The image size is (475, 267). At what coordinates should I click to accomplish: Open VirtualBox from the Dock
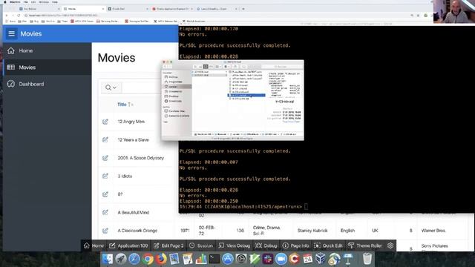(x=321, y=259)
